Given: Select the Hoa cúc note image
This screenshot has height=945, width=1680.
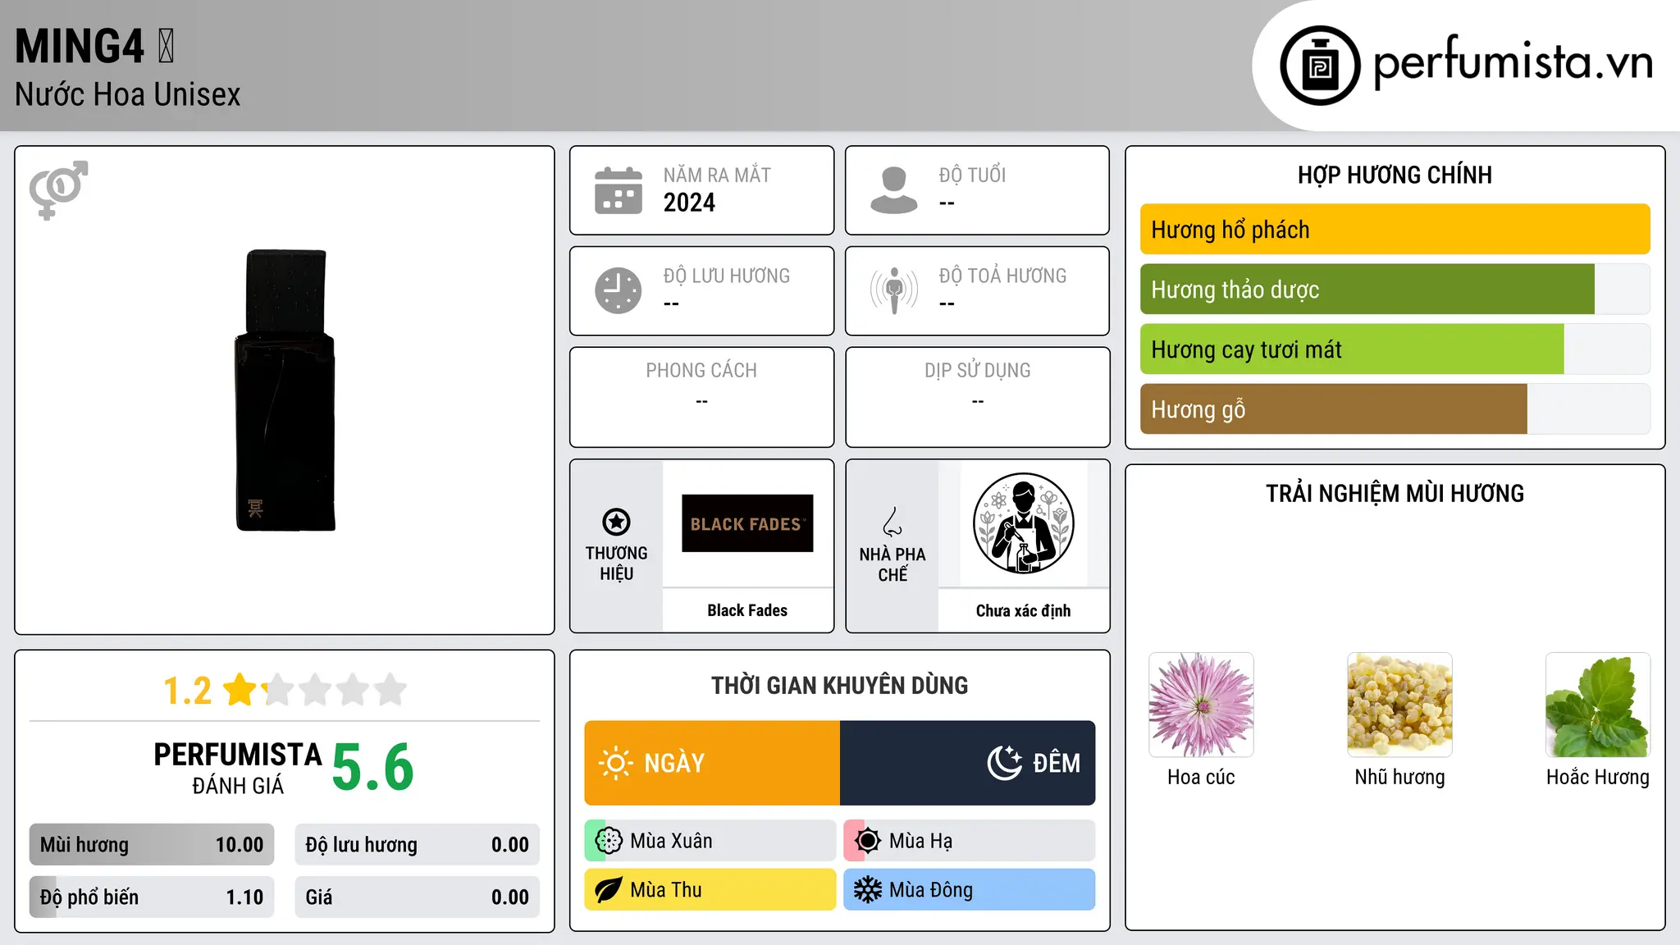Looking at the screenshot, I should (x=1201, y=705).
